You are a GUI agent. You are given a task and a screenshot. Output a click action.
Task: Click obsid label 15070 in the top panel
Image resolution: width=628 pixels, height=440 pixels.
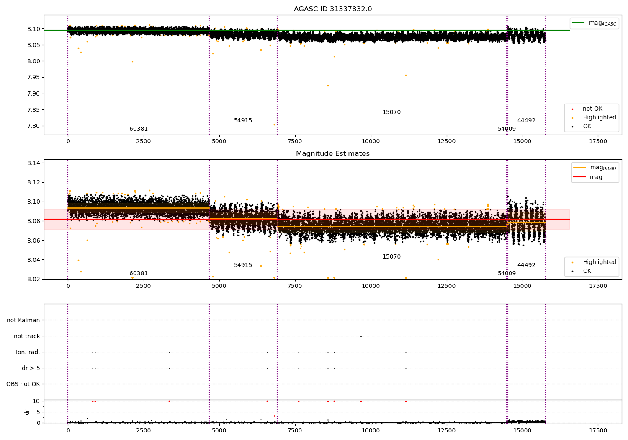coord(392,112)
